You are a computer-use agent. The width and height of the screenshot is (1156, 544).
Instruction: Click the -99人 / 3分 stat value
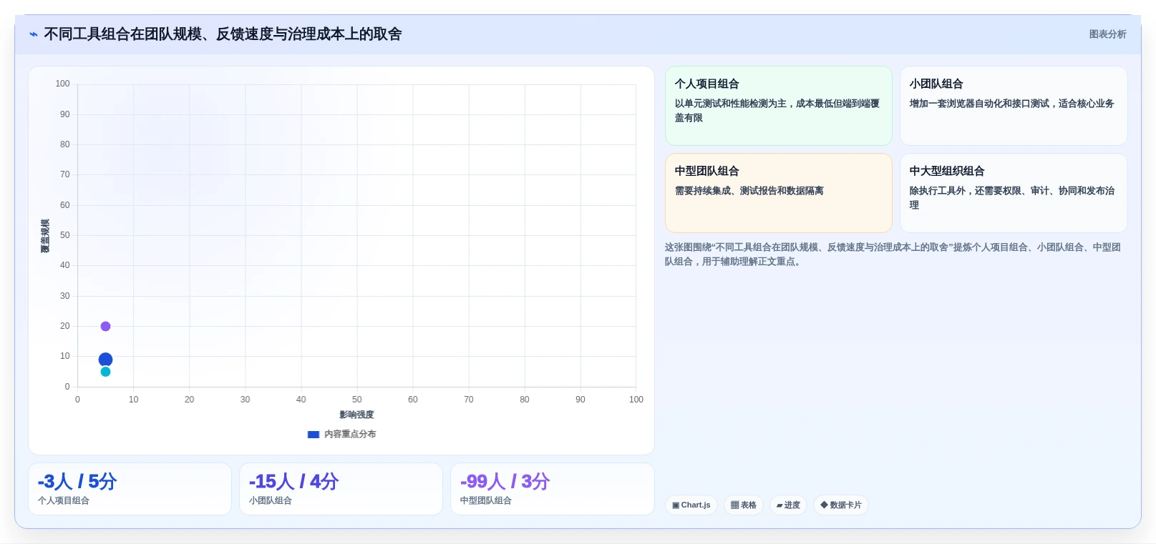click(x=505, y=481)
